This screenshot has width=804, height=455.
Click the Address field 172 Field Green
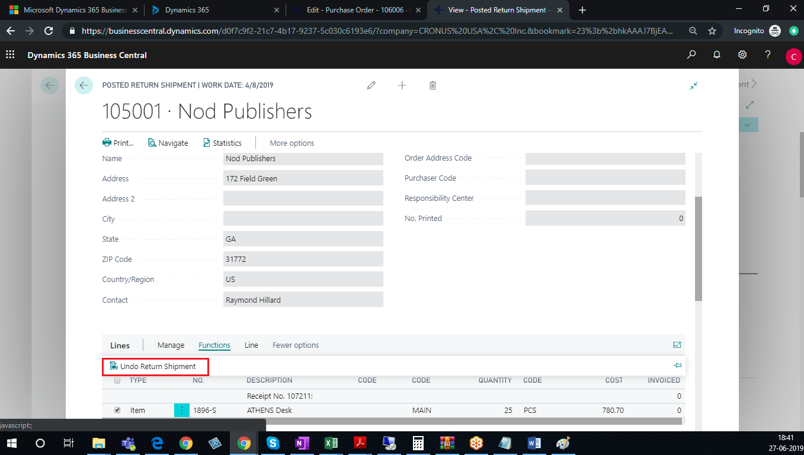tap(303, 178)
